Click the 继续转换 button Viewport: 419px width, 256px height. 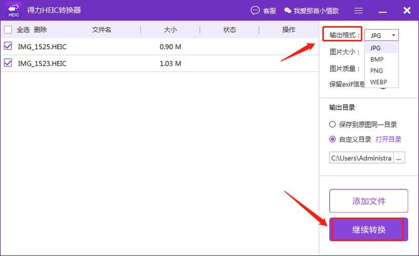click(x=369, y=229)
